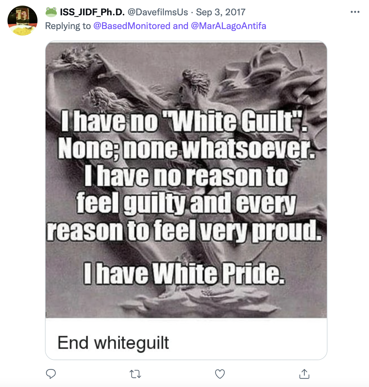Click the 'Replying to' label text
This screenshot has height=387, width=369.
click(68, 26)
